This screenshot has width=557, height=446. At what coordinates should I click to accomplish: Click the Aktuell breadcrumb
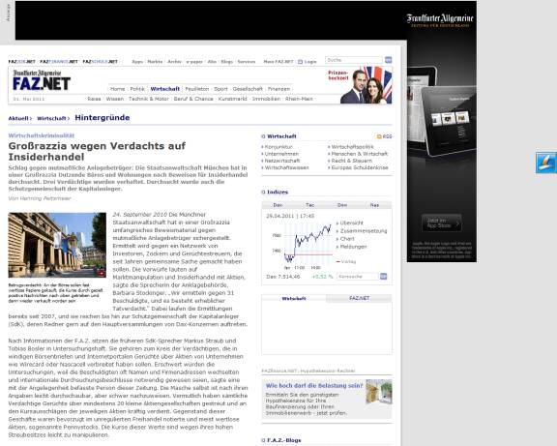18,118
